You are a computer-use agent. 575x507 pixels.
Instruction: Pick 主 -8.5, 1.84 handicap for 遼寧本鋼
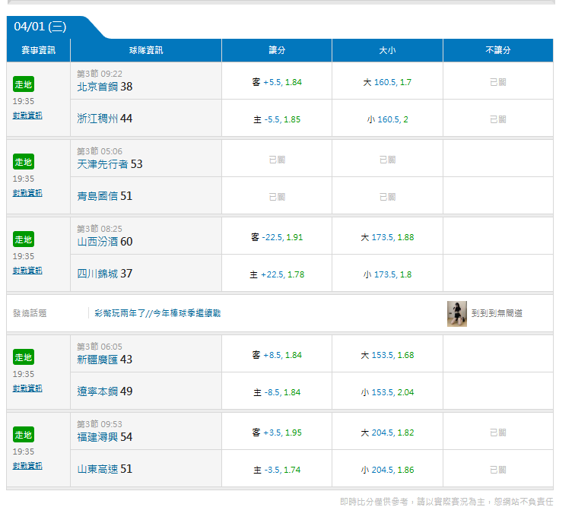[277, 392]
